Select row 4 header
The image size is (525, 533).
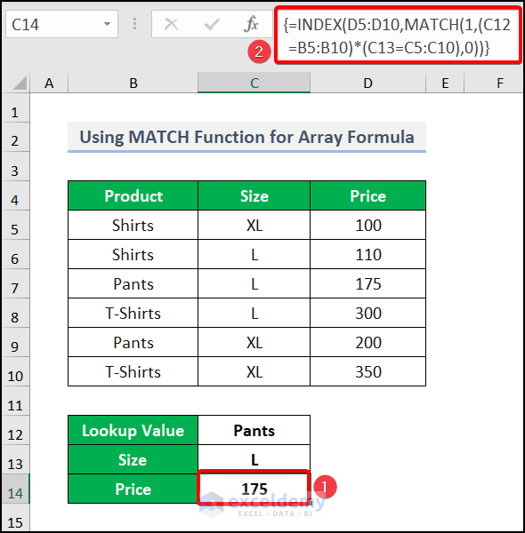(16, 195)
